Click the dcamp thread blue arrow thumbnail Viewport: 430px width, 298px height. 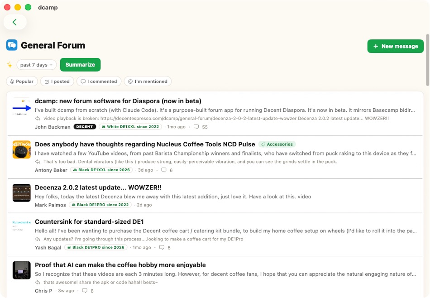(x=22, y=106)
